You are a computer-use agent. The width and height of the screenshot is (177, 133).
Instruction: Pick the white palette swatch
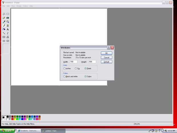7,119
